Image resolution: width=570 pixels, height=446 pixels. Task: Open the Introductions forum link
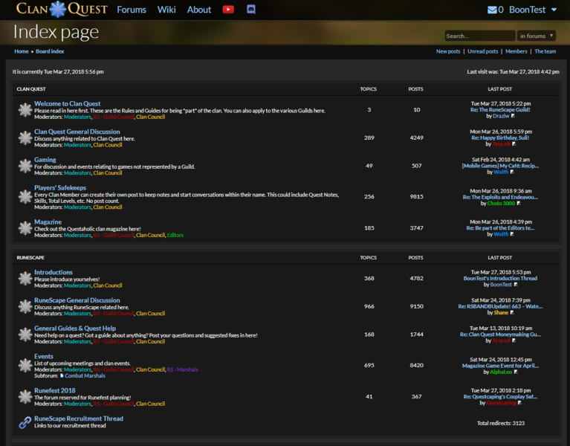tap(54, 272)
